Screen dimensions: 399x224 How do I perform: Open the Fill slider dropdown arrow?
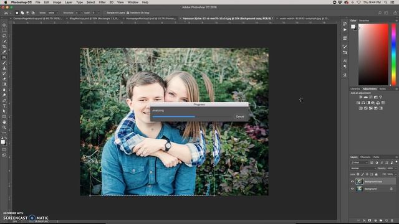[395, 174]
